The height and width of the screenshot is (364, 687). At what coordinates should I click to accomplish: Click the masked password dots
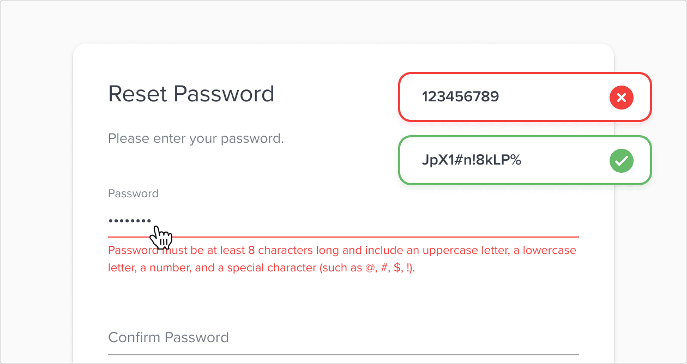pos(129,220)
